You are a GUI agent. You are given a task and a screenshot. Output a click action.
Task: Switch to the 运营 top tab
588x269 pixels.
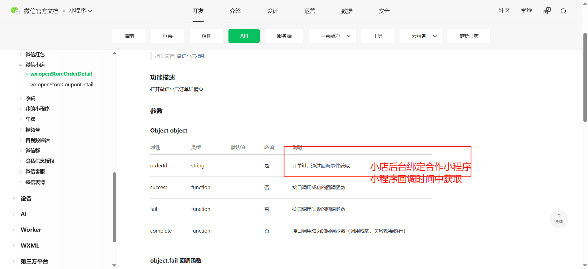[310, 11]
